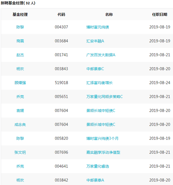173x185 pixels.
Task: Open fund link 万家量化同顺多策略C
Action: pos(104,97)
